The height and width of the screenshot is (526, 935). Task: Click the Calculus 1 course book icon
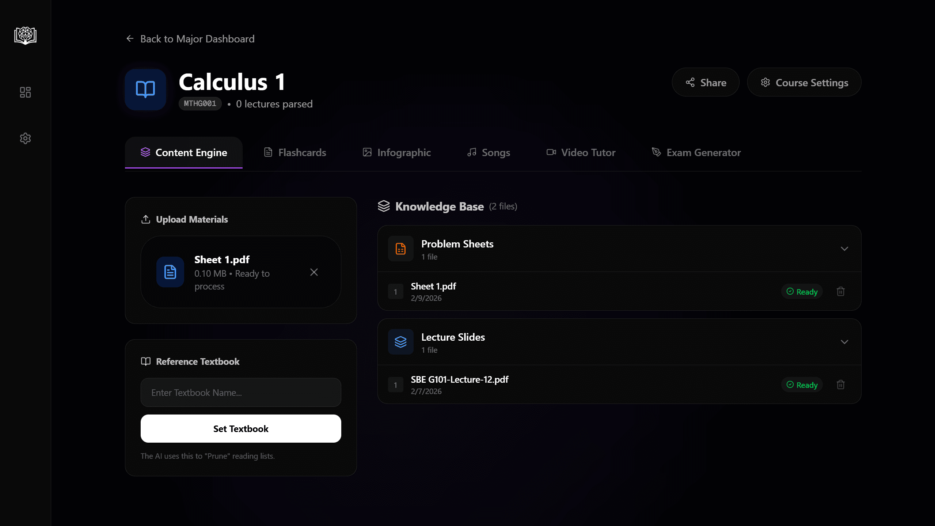(x=145, y=90)
